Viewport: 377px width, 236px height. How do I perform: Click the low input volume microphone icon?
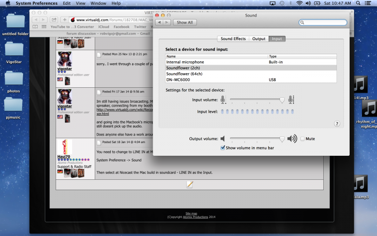pyautogui.click(x=223, y=100)
